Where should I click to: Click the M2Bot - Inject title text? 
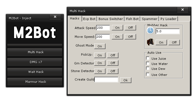coord(20,18)
